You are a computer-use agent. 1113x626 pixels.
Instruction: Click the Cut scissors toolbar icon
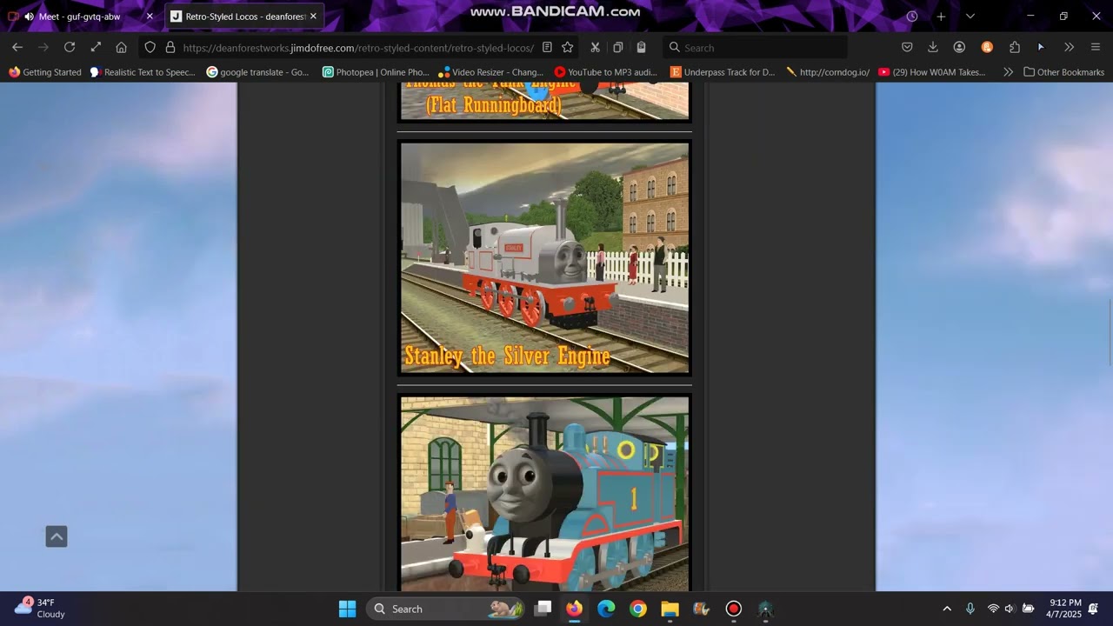[x=595, y=47]
